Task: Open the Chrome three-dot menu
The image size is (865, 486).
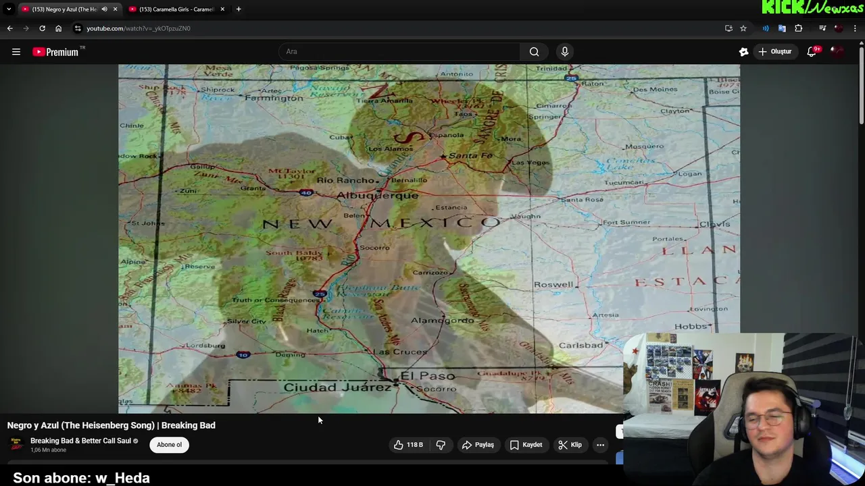Action: (856, 28)
